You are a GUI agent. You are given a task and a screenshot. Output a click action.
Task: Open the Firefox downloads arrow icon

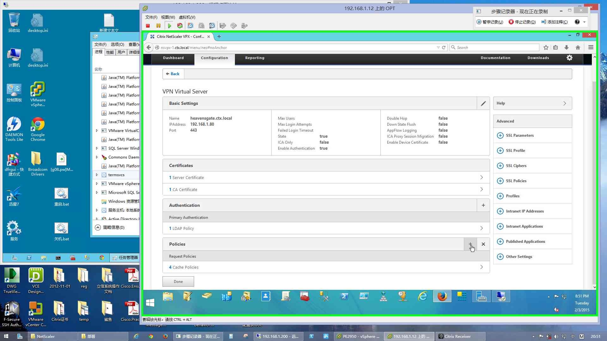click(567, 47)
